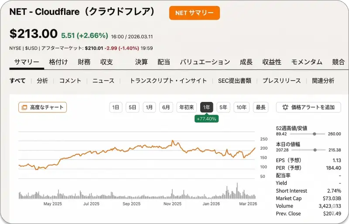Open the バリュエーション valuation tab
The height and width of the screenshot is (224, 349).
(x=205, y=62)
